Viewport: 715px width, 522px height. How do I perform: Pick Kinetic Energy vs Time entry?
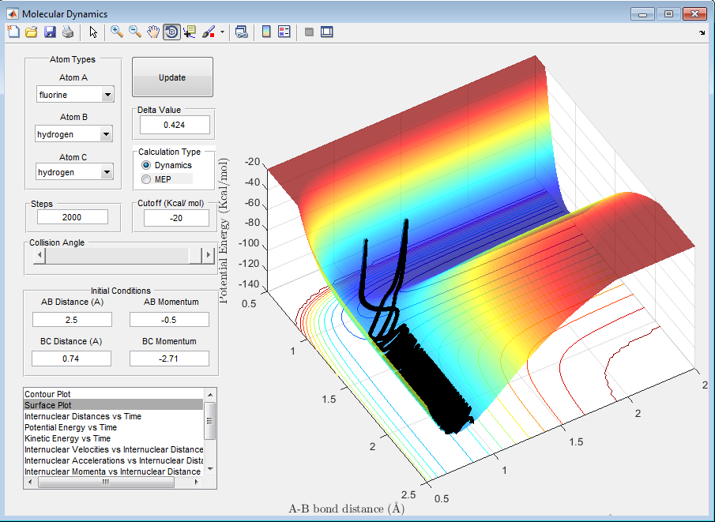[67, 438]
